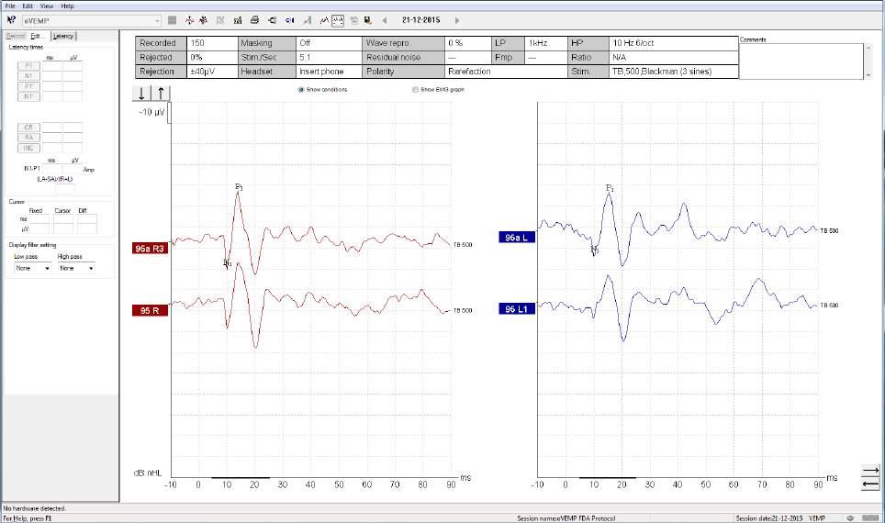The height and width of the screenshot is (523, 885).
Task: Click the grayed-out icon before the save icon
Action: tap(353, 20)
